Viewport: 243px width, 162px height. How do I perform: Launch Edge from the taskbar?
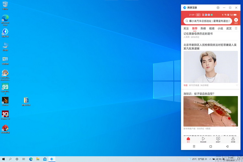(31, 159)
